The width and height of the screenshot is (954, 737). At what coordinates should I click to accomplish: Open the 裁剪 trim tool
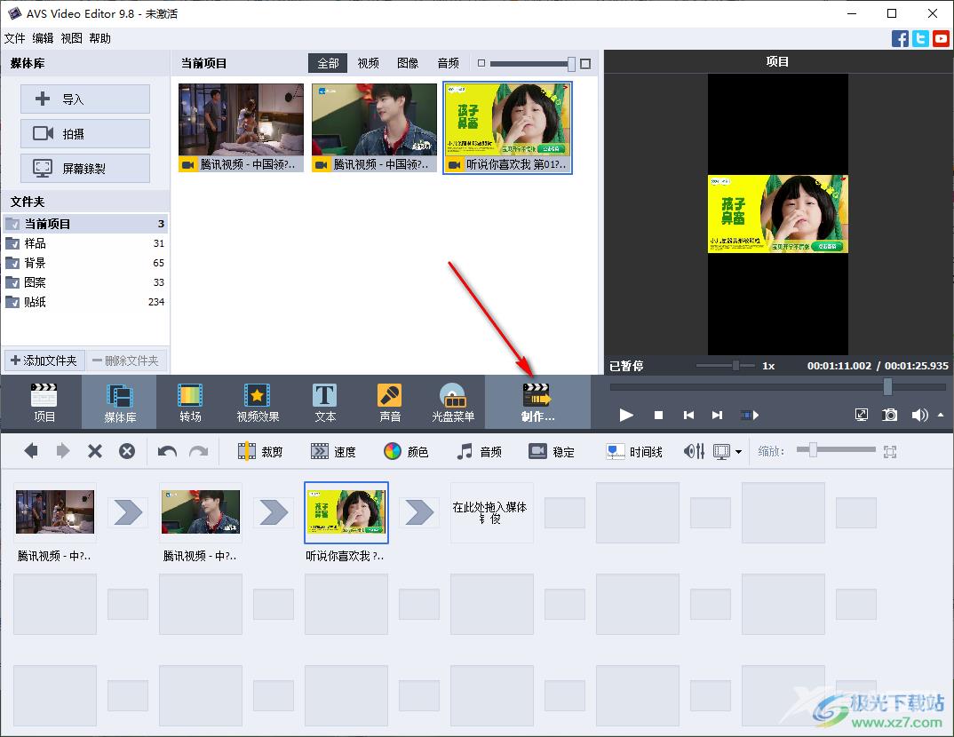click(260, 451)
